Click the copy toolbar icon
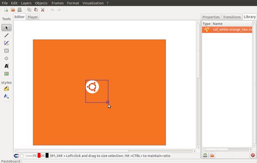Screen dimensions: 257x163 [x=29, y=10]
